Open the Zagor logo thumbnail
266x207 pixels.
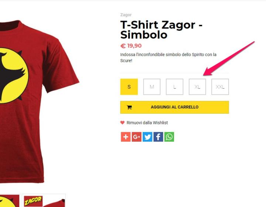click(x=44, y=201)
